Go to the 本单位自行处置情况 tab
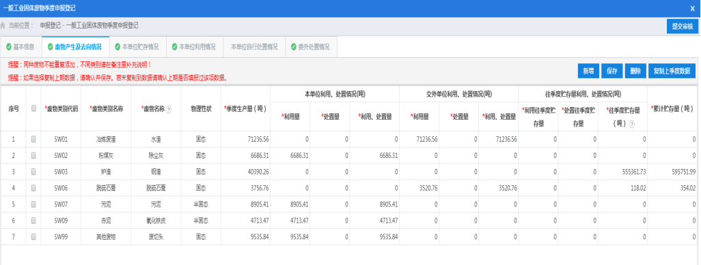This screenshot has height=265, width=701. point(254,46)
